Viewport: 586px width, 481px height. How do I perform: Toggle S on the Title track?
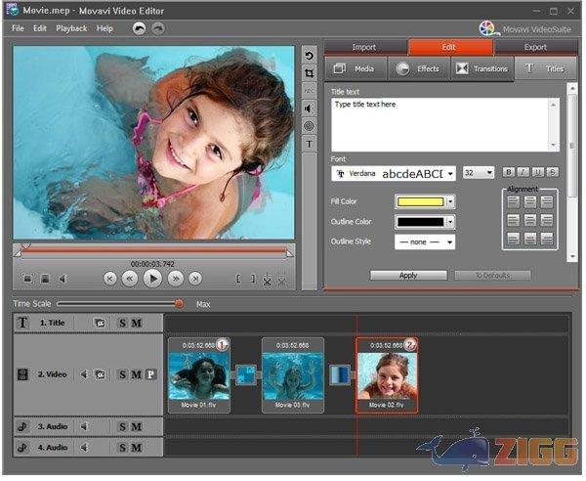(x=123, y=323)
